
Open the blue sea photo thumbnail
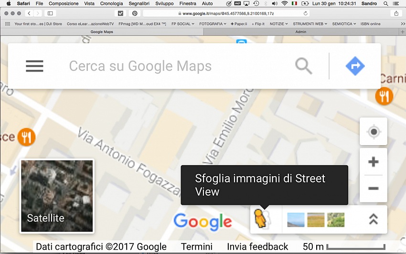pos(296,220)
